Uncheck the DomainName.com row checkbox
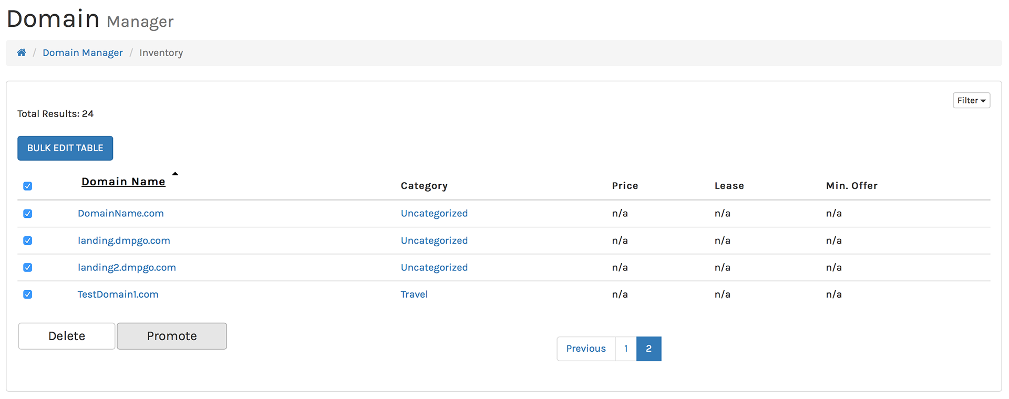Viewport: 1009px width, 399px height. tap(28, 214)
